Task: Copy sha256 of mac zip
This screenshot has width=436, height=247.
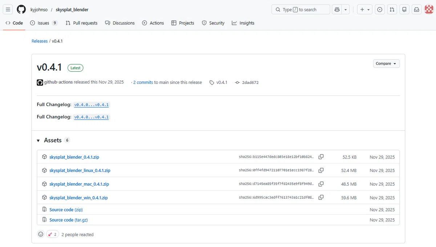Action: coord(321,184)
